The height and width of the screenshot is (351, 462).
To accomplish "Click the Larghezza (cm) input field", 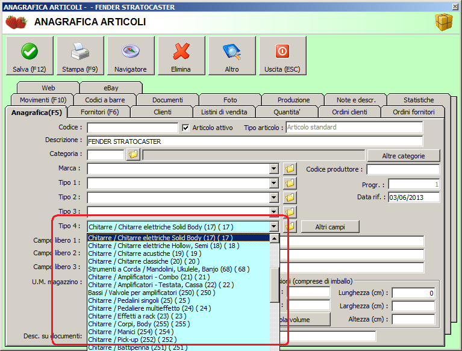I will [x=413, y=306].
